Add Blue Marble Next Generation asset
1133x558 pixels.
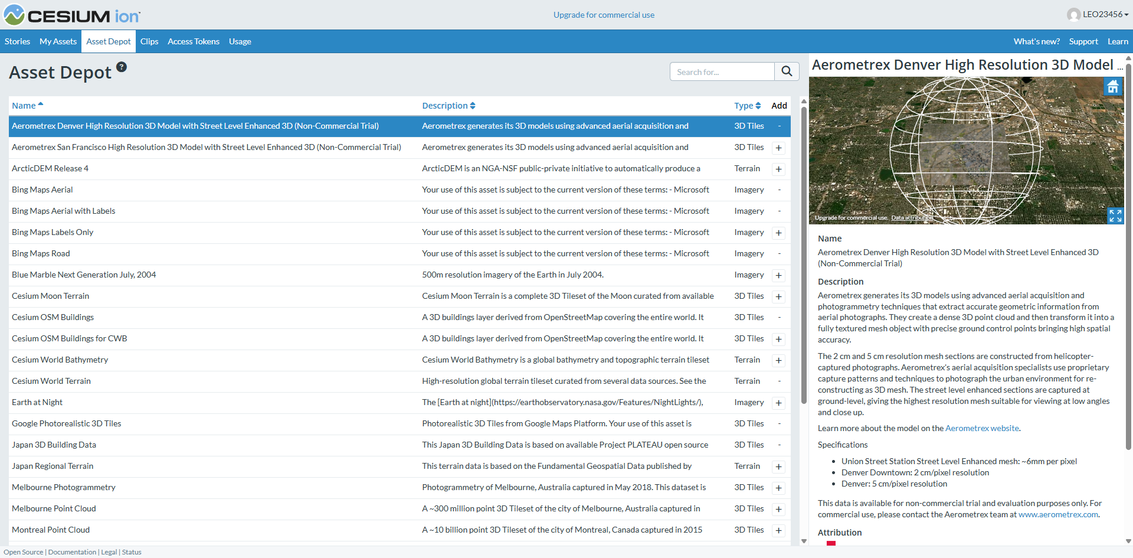[x=779, y=275]
